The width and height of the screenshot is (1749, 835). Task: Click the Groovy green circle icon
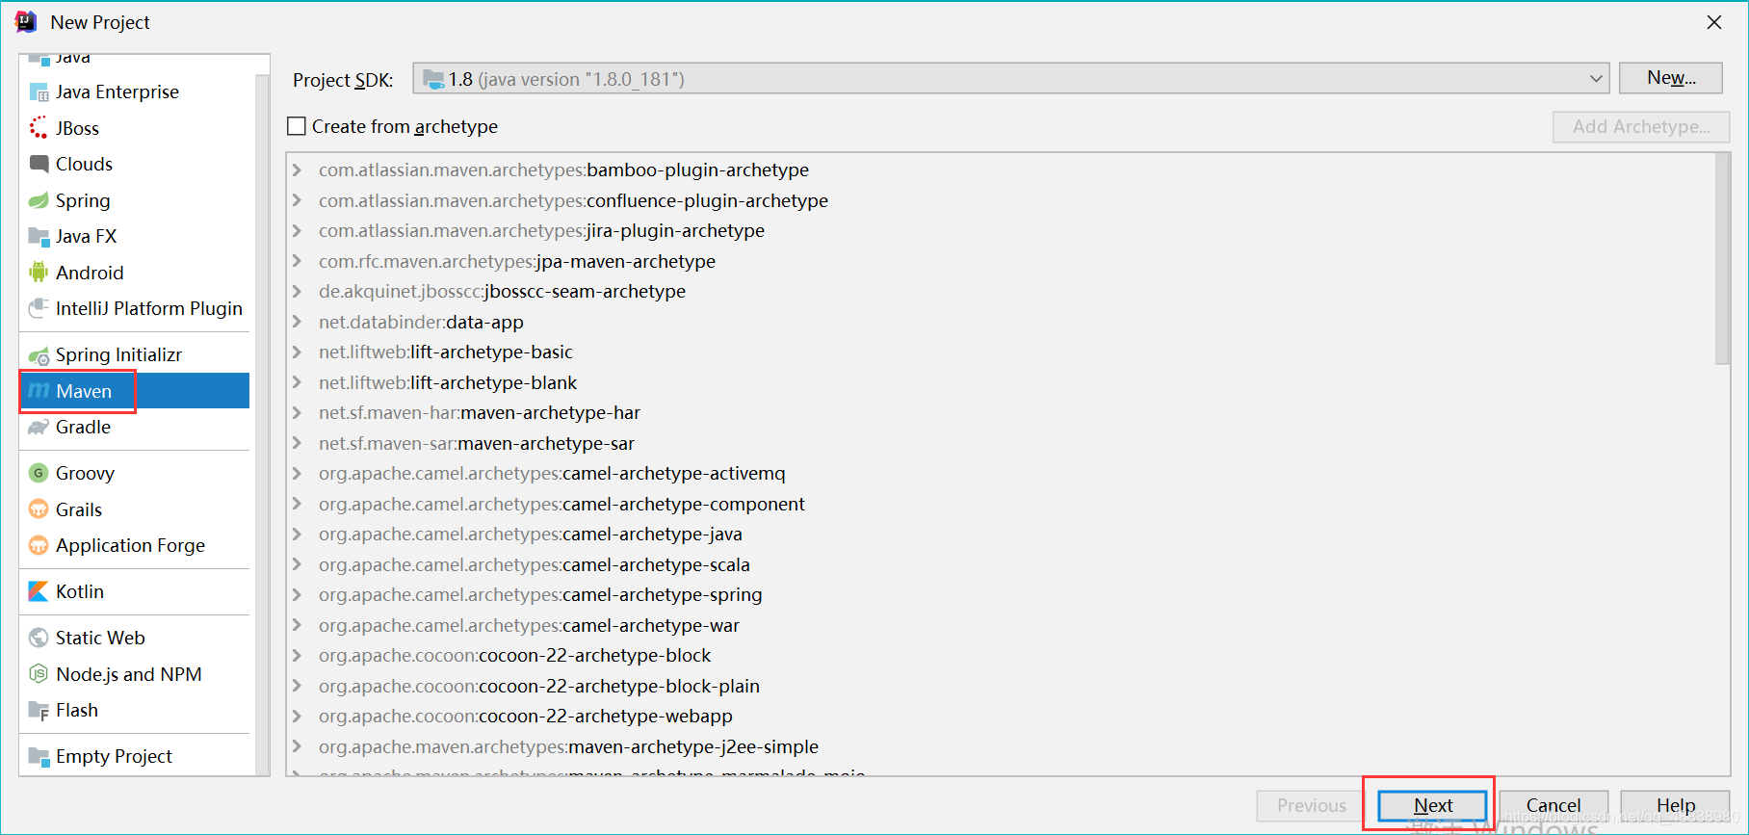click(x=39, y=473)
